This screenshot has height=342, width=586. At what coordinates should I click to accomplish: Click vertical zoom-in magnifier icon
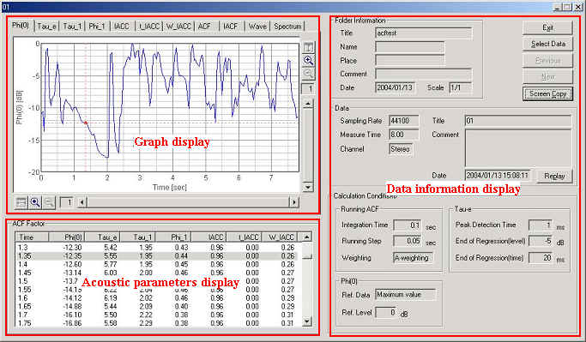pyautogui.click(x=308, y=61)
